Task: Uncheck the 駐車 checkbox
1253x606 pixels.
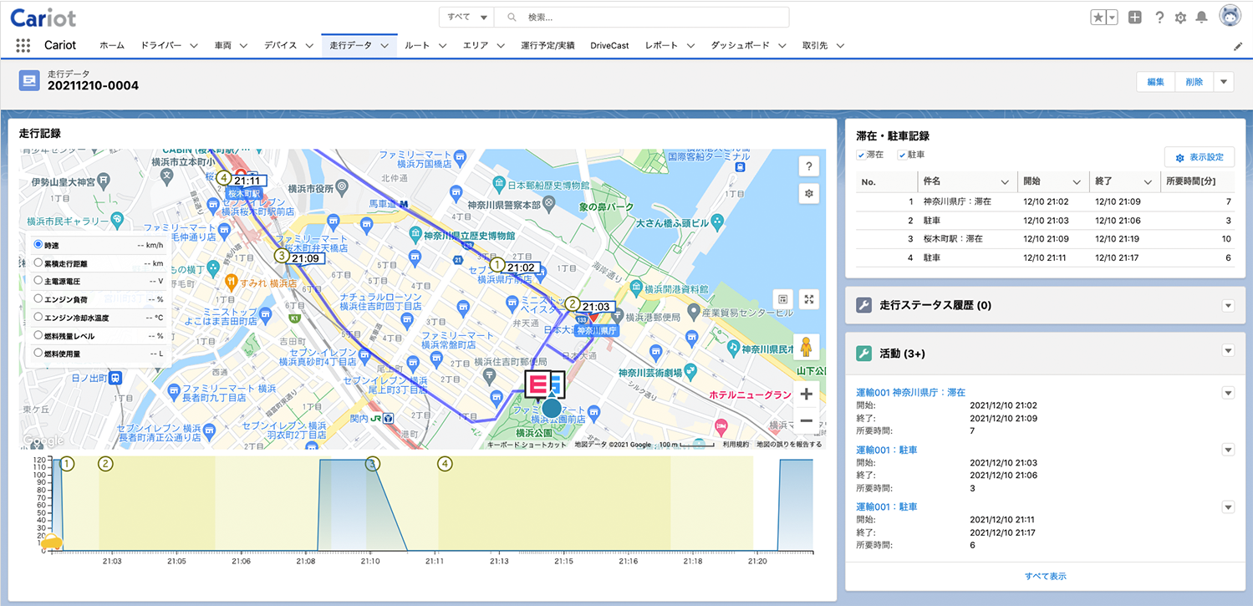Action: point(902,155)
